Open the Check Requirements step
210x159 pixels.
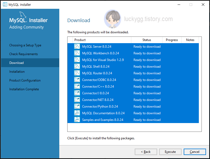[23, 54]
